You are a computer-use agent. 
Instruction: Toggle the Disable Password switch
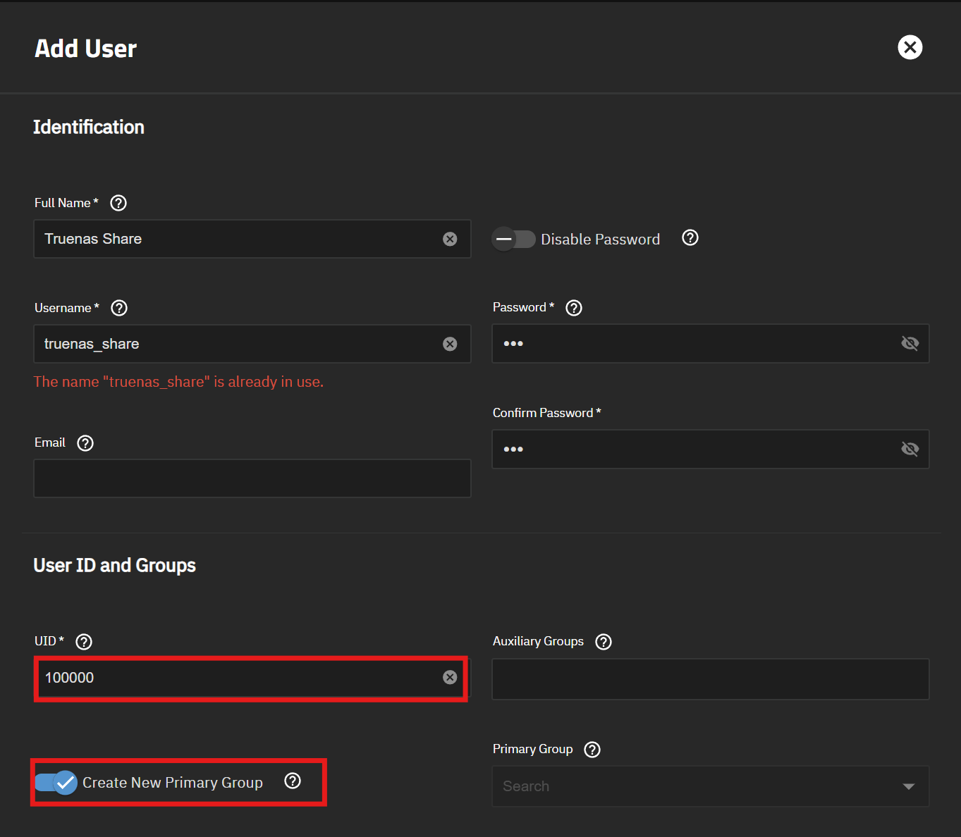coord(513,239)
